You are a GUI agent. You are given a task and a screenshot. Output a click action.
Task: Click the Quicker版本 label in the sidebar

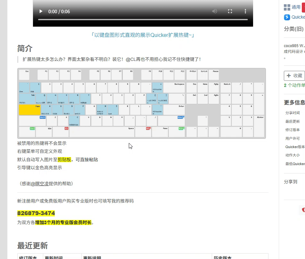coord(295,147)
